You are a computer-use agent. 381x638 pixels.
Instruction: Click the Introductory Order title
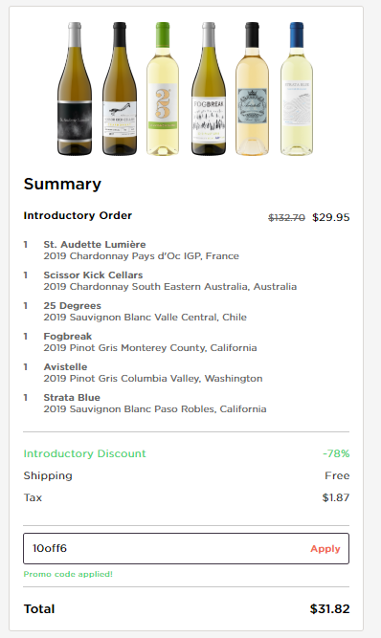[78, 215]
